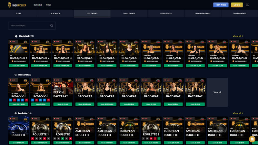This screenshot has height=145, width=258.
Task: Click the limit button under Roulette 1
Action: point(41,143)
